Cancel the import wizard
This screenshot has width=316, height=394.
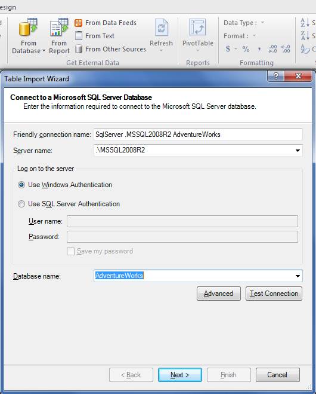[x=277, y=375]
